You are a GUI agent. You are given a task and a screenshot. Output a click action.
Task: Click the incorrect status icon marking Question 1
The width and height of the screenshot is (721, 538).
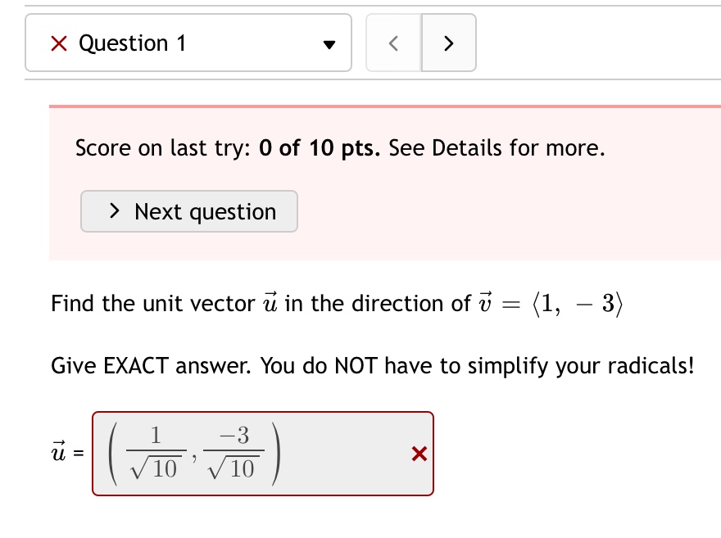(x=58, y=43)
